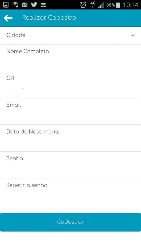The width and height of the screenshot is (141, 252).
Task: Tap the image notification icon
Action: click(6, 5)
